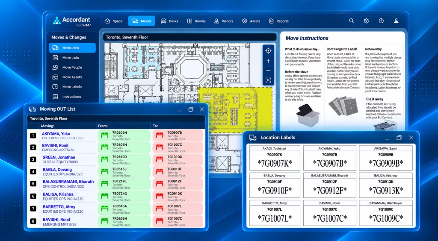Click BAVISHI, Ronil link in row 2

tap(55, 145)
